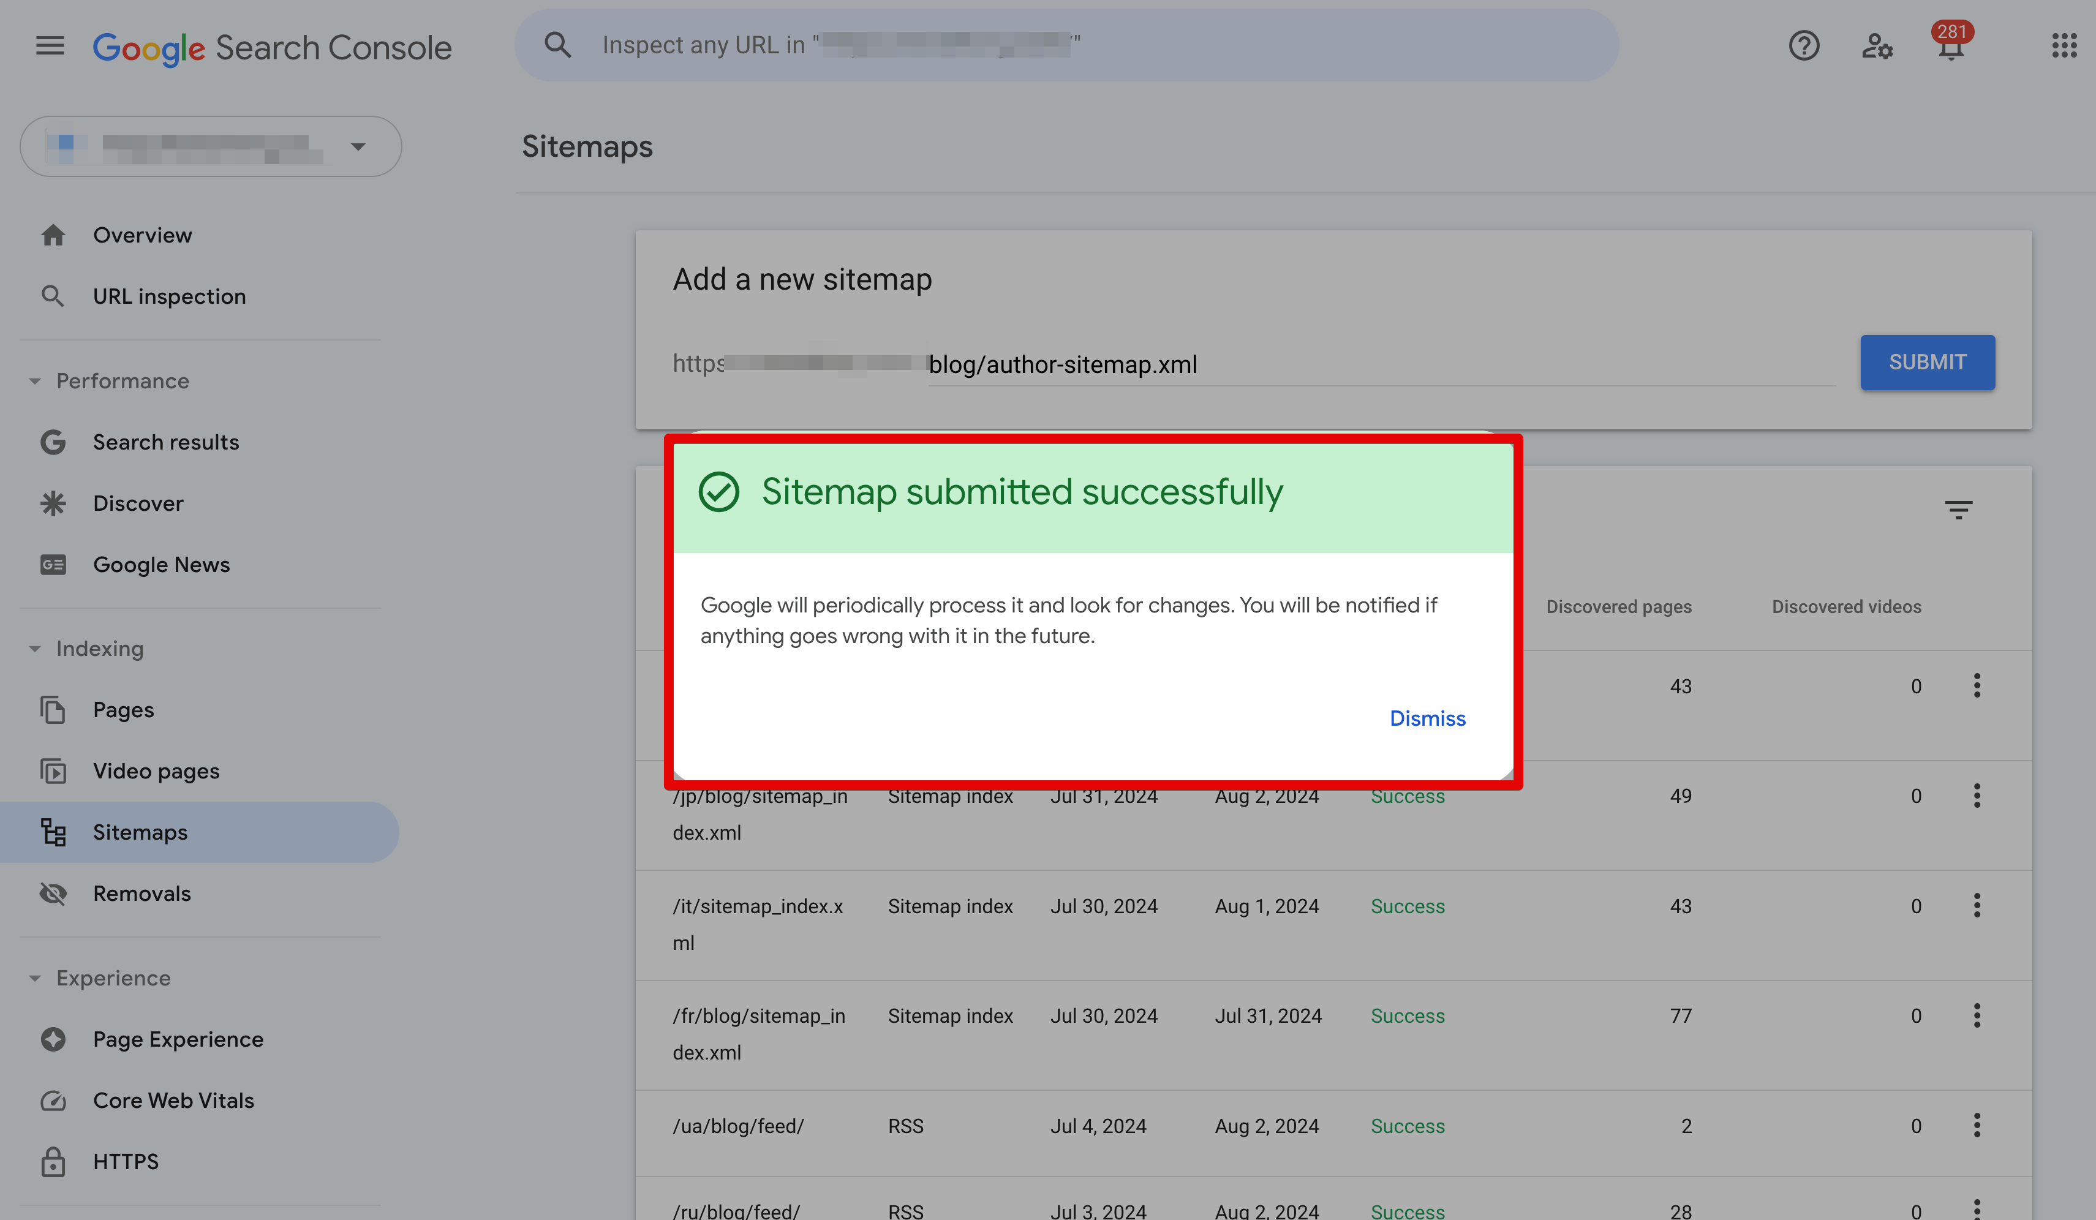Collapse the Indexing section
The width and height of the screenshot is (2096, 1220).
point(34,648)
